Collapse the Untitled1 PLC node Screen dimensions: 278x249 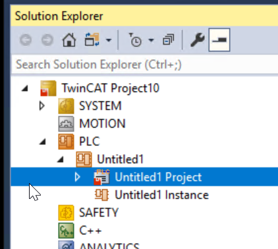point(61,159)
